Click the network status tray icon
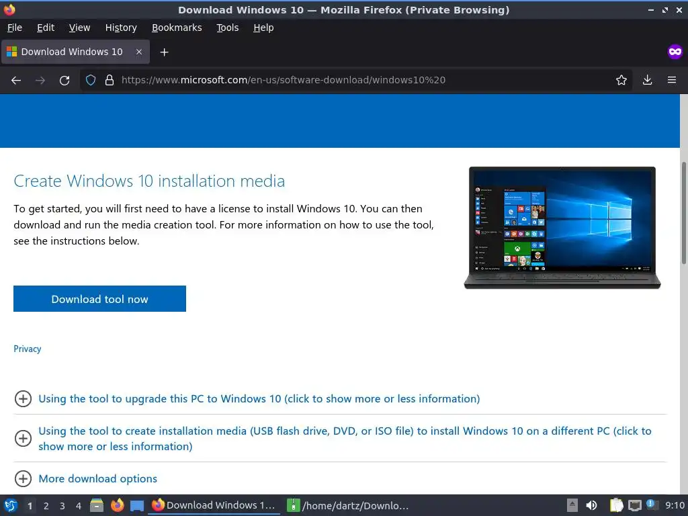Viewport: 688px width, 516px height. click(x=634, y=505)
